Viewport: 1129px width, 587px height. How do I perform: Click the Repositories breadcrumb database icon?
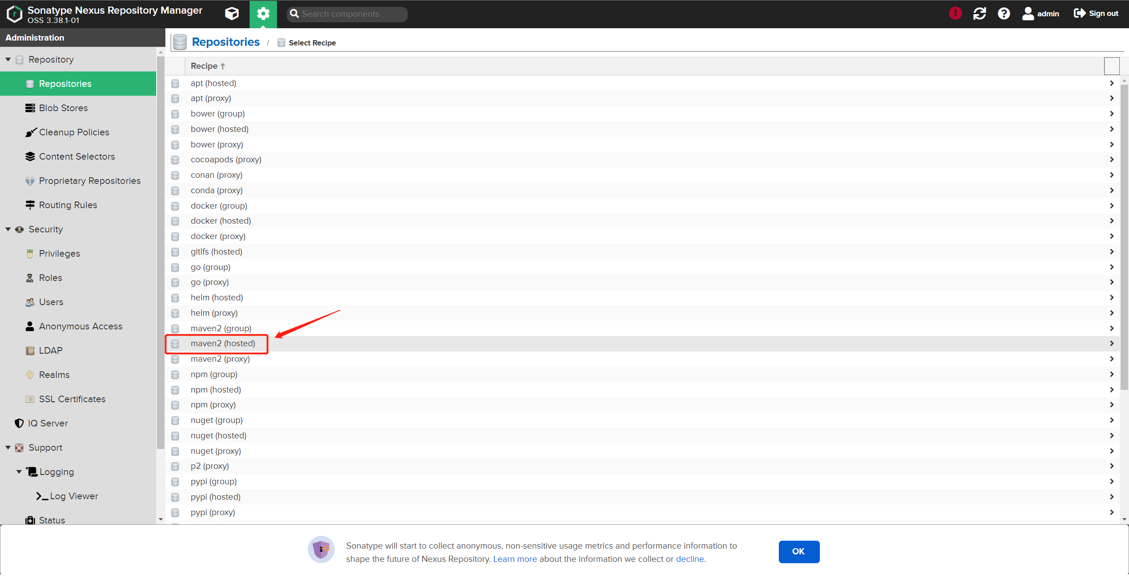point(180,42)
